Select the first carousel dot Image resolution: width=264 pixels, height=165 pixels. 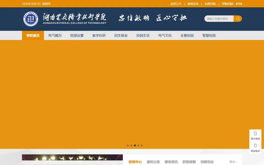click(x=128, y=145)
